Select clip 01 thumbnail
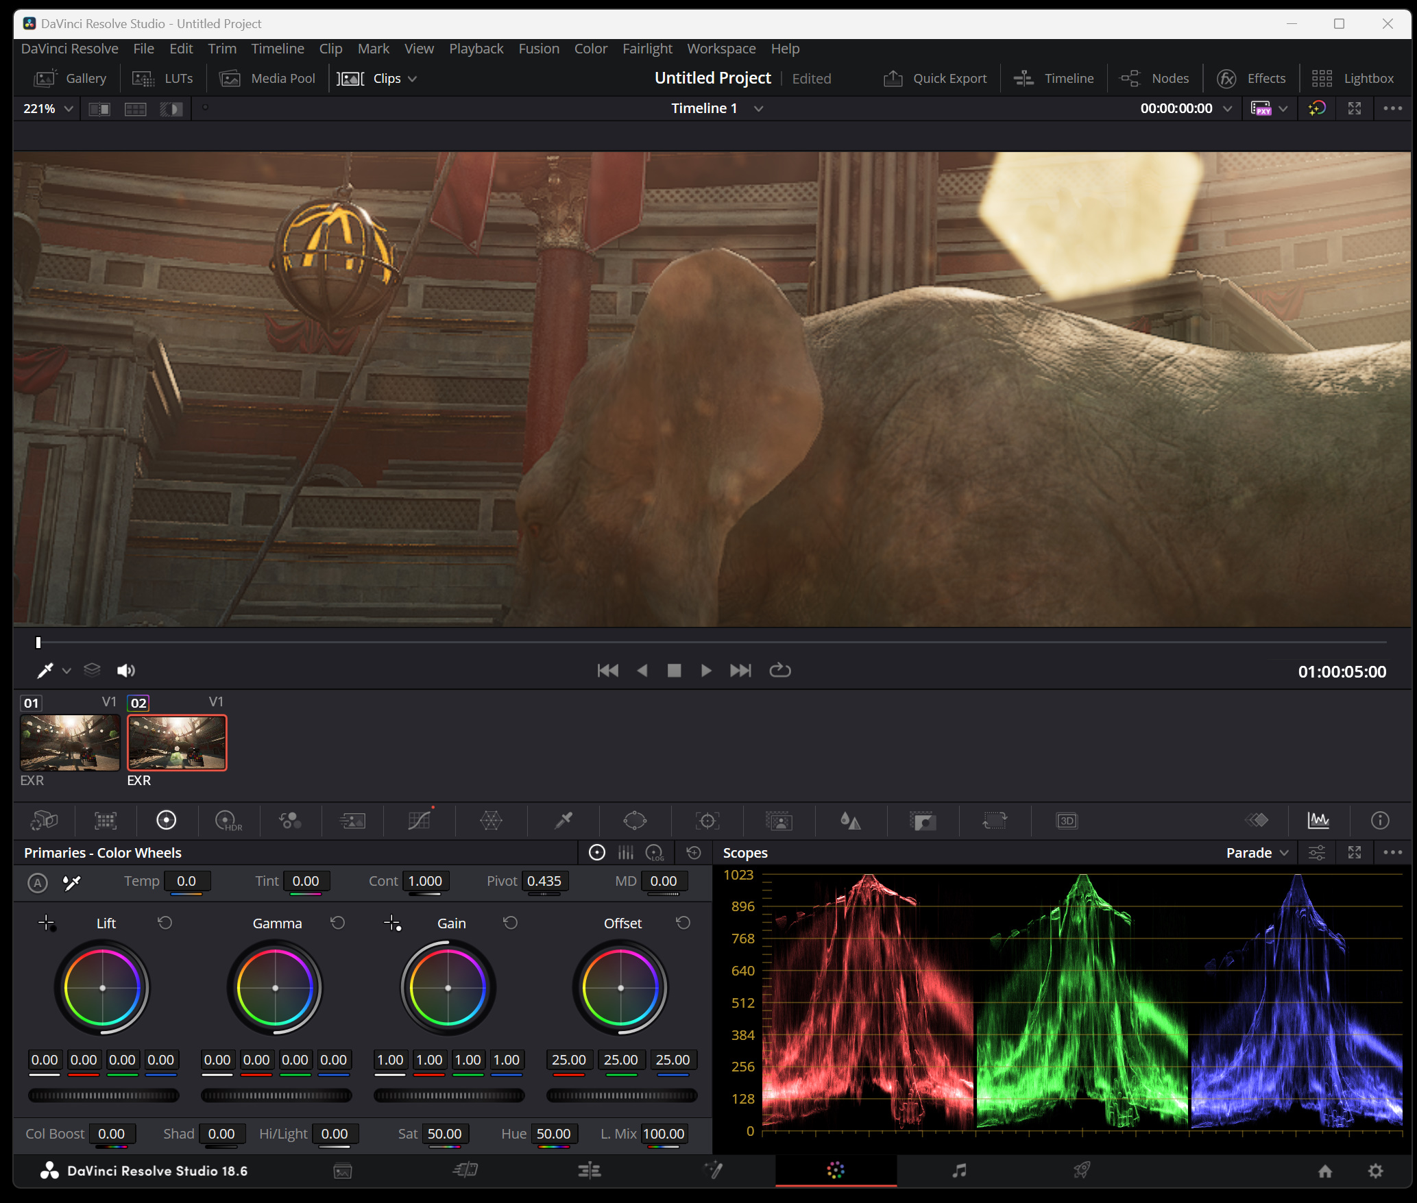1417x1203 pixels. coord(70,743)
